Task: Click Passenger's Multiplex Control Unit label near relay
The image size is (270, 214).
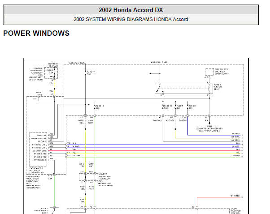Action: (x=222, y=72)
